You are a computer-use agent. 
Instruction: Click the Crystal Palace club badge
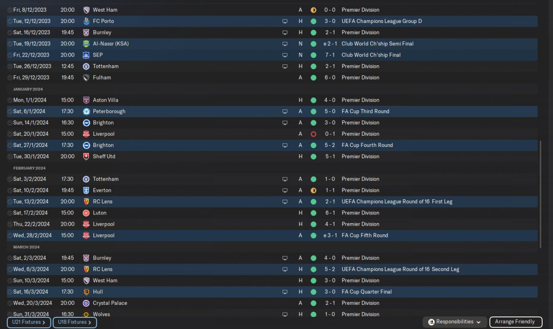coord(86,303)
